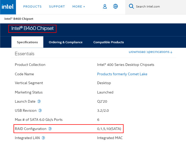Open the SUPPORT menu
Image resolution: width=186 pixels, height=143 pixels.
pyautogui.click(x=57, y=7)
